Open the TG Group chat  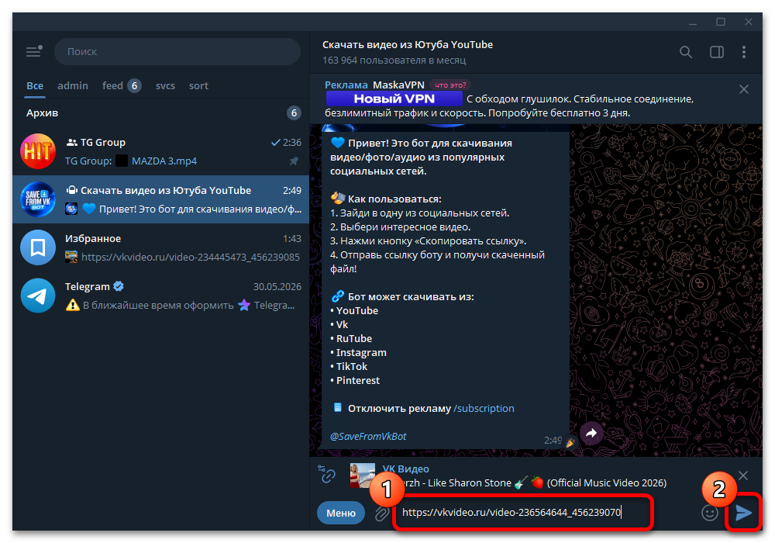click(161, 151)
